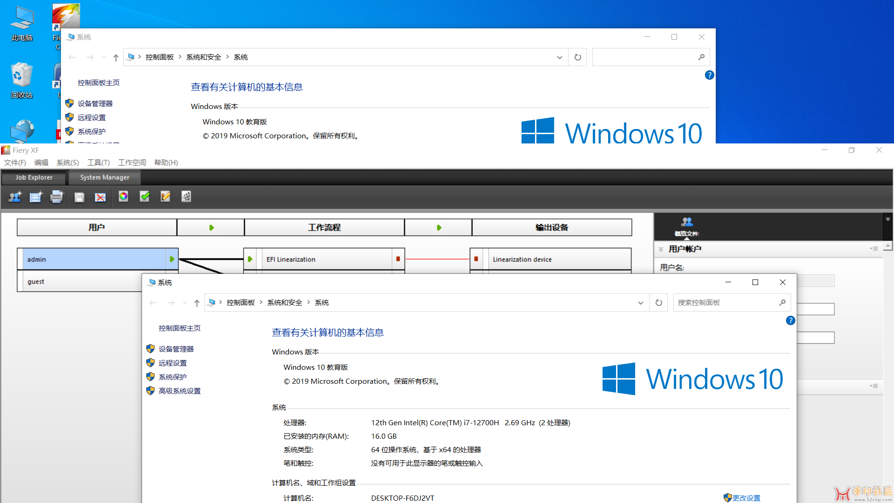
Task: Open the Color Tools color wheel icon
Action: point(123,197)
